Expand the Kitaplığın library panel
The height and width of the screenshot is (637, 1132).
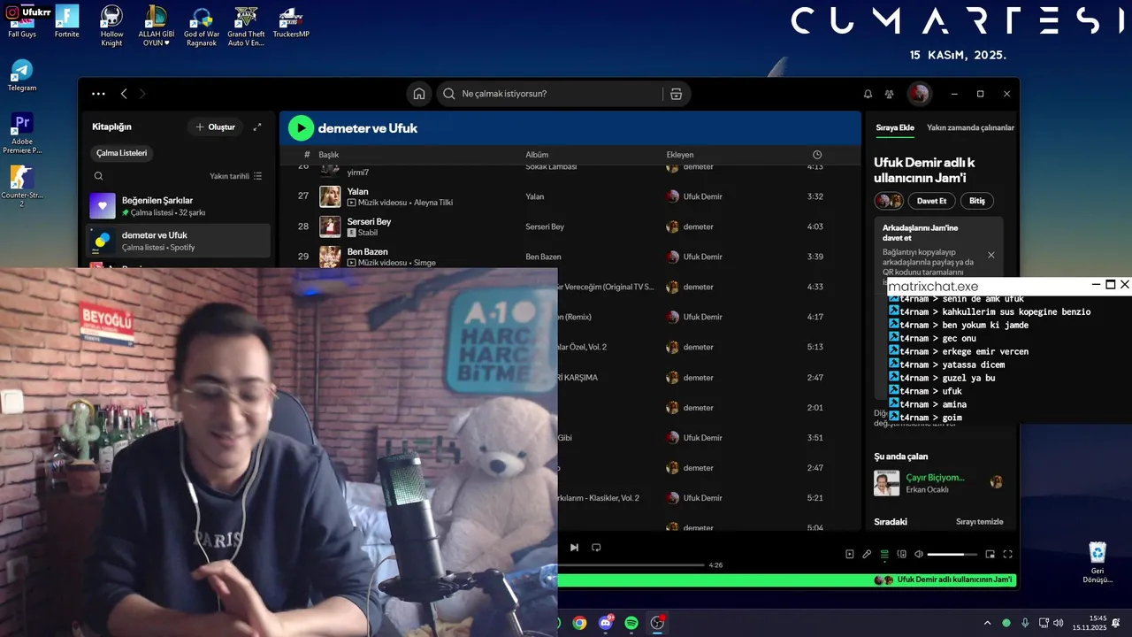click(x=257, y=127)
